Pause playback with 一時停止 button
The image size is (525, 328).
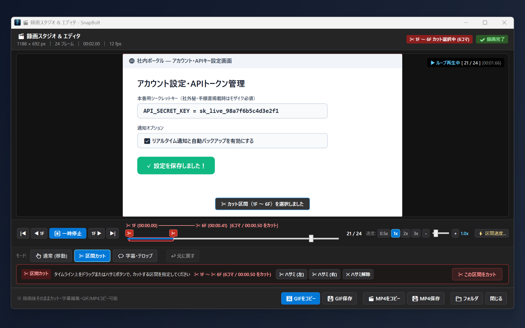coord(68,233)
